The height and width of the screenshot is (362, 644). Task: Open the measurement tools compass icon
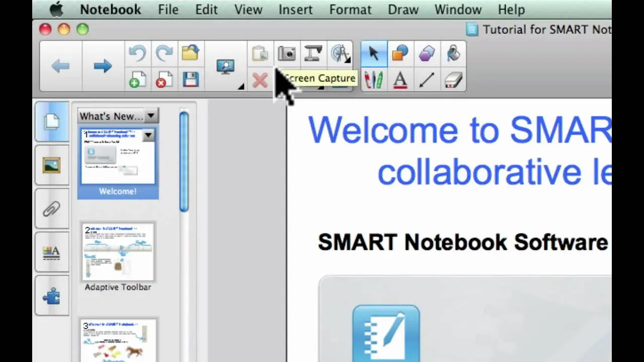tap(340, 53)
